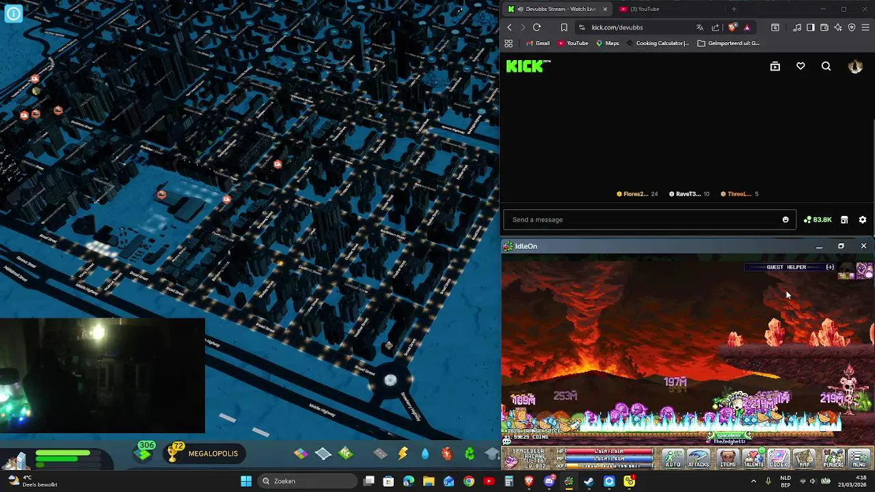Click the Kick heart favorites icon

pos(800,66)
